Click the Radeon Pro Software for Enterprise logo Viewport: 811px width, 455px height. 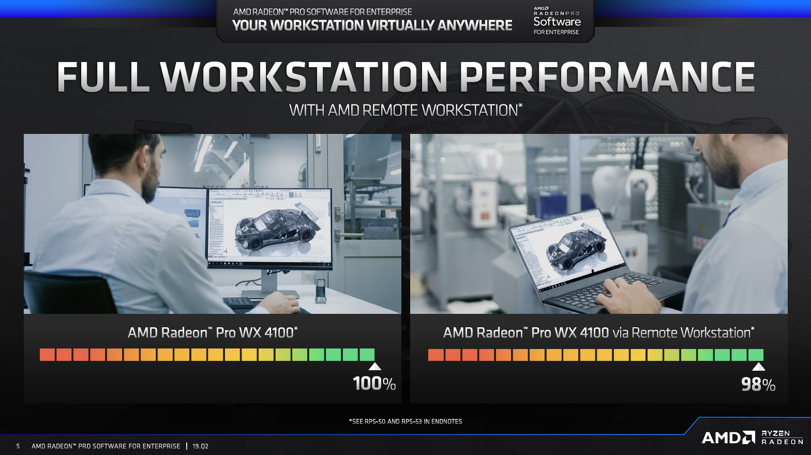557,21
